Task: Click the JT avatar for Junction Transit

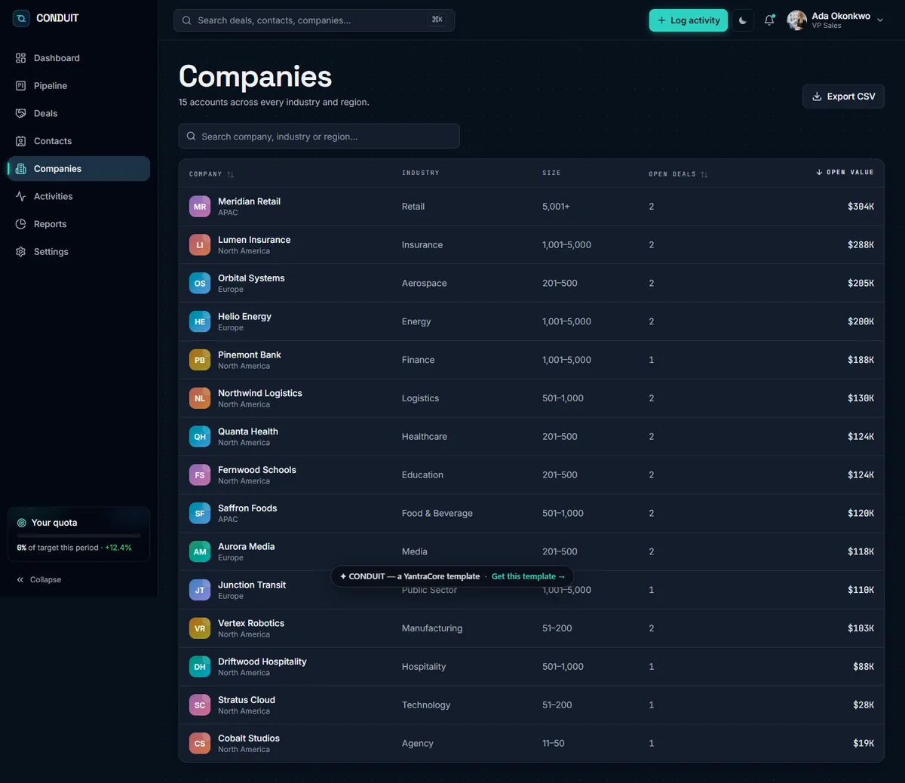Action: pos(200,591)
